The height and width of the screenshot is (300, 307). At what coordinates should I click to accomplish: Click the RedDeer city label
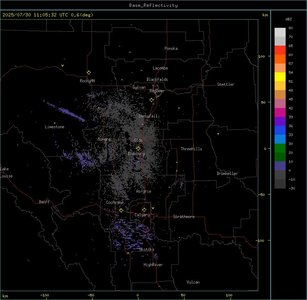[157, 91]
